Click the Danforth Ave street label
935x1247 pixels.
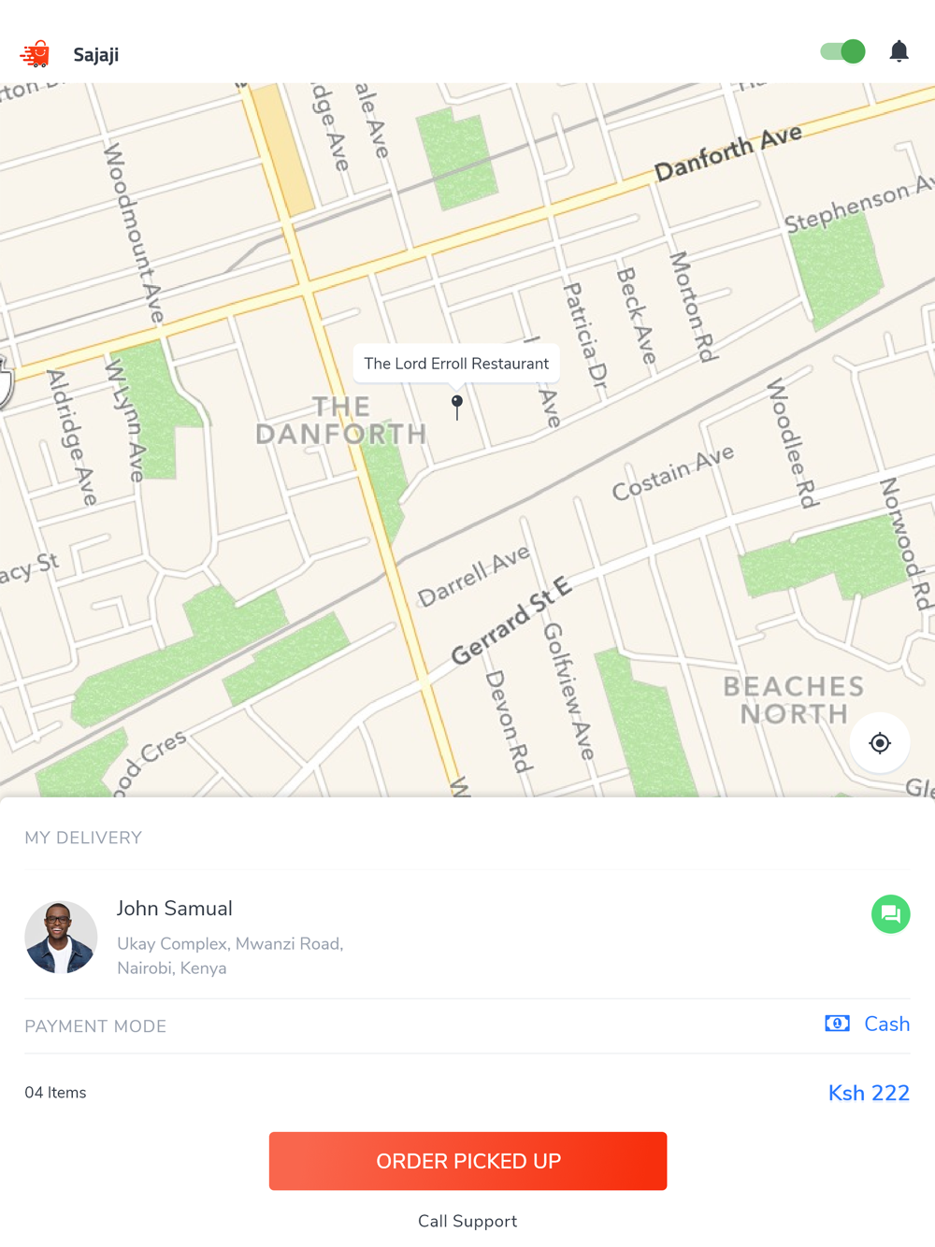click(727, 154)
